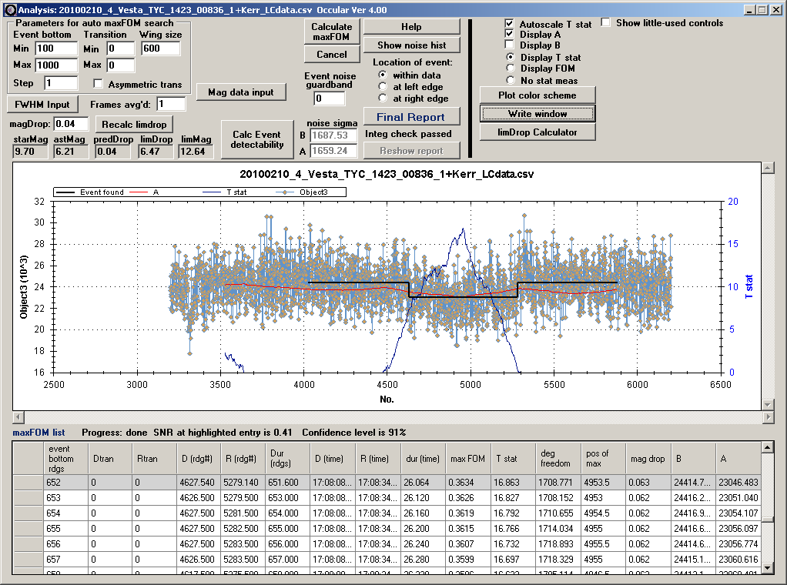Open Plot color scheme
787x585 pixels.
pos(538,95)
